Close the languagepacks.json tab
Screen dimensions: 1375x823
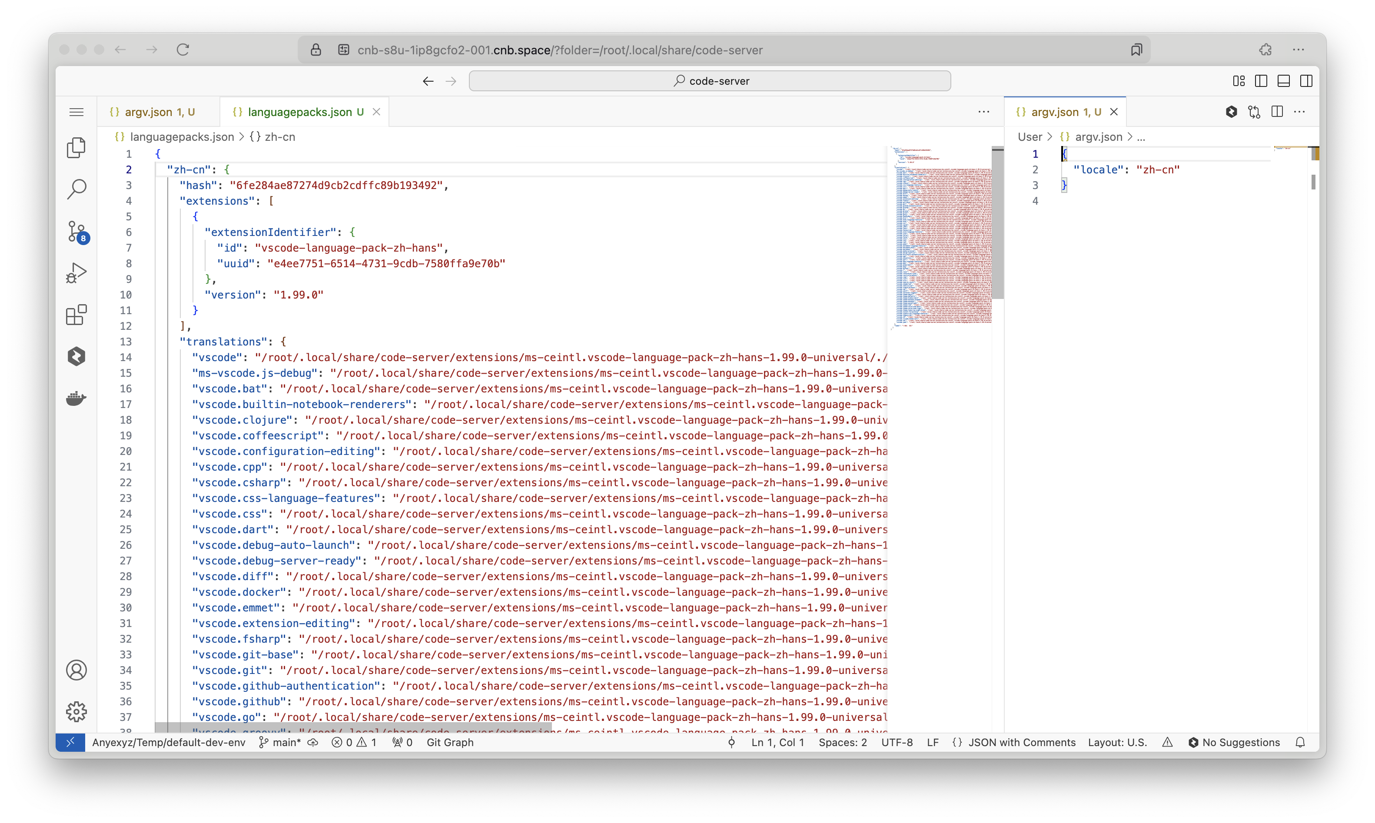[377, 112]
